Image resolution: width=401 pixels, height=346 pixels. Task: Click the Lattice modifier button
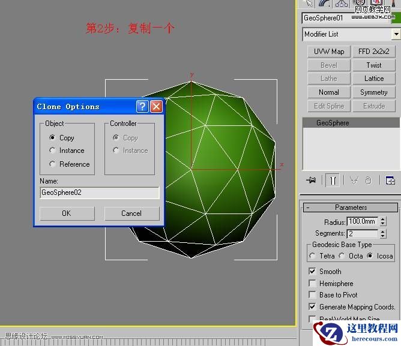point(374,79)
